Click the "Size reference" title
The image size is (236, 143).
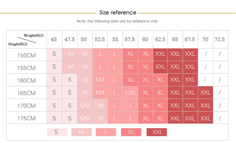point(118,13)
